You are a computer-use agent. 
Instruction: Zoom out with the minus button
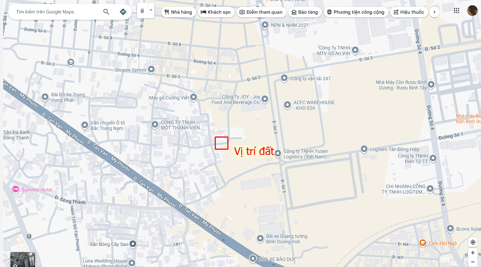[473, 262]
